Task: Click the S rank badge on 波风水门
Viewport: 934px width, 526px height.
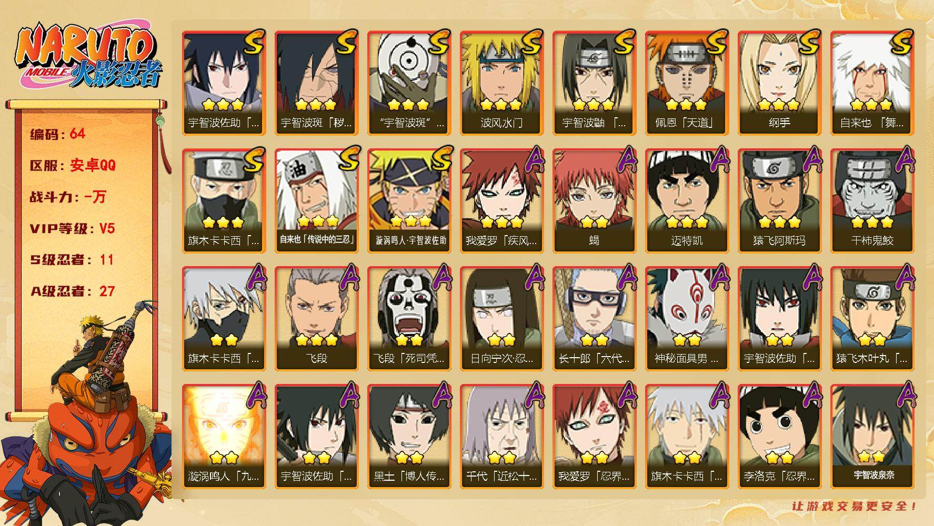Action: tap(529, 42)
